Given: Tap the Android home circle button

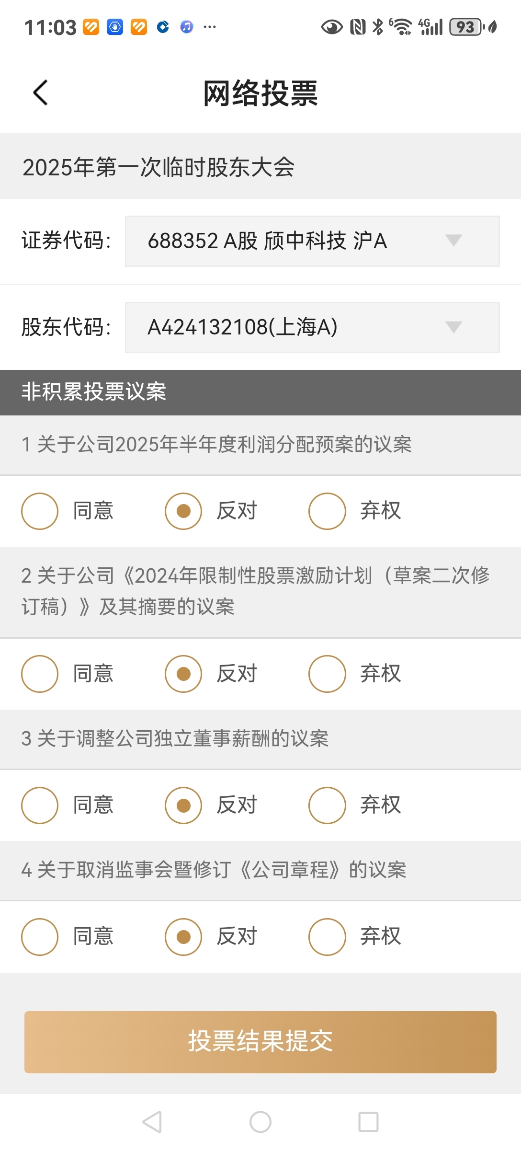Looking at the screenshot, I should [260, 1122].
